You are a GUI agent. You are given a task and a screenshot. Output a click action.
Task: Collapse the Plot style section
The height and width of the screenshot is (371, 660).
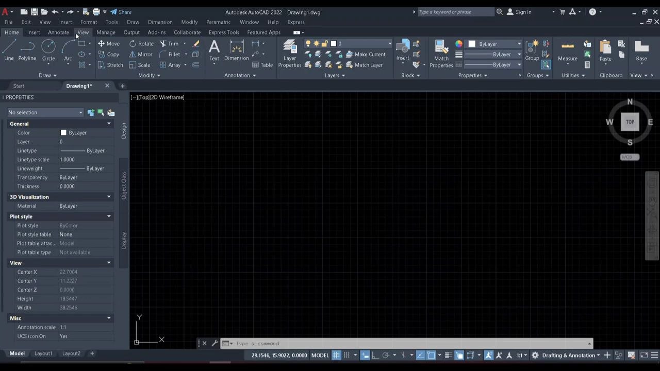tap(109, 216)
